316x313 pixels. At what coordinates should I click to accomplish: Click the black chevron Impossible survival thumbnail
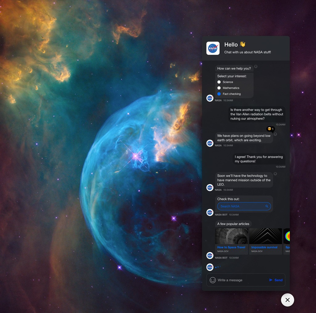click(x=266, y=236)
